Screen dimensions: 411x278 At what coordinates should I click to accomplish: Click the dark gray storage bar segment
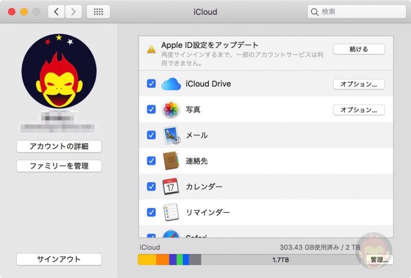[x=195, y=260]
